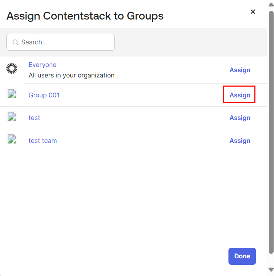Click 'All users in your organization' text
This screenshot has width=274, height=276.
pos(72,75)
